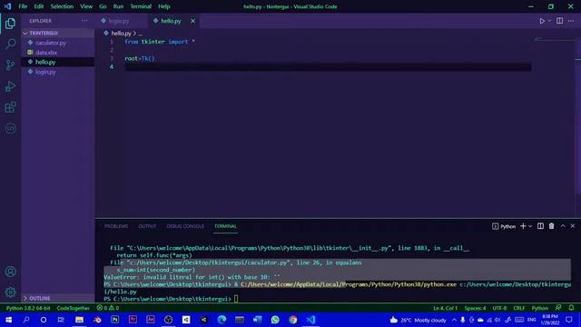This screenshot has height=327, width=581.
Task: Close the terminal panel
Action: click(x=573, y=226)
